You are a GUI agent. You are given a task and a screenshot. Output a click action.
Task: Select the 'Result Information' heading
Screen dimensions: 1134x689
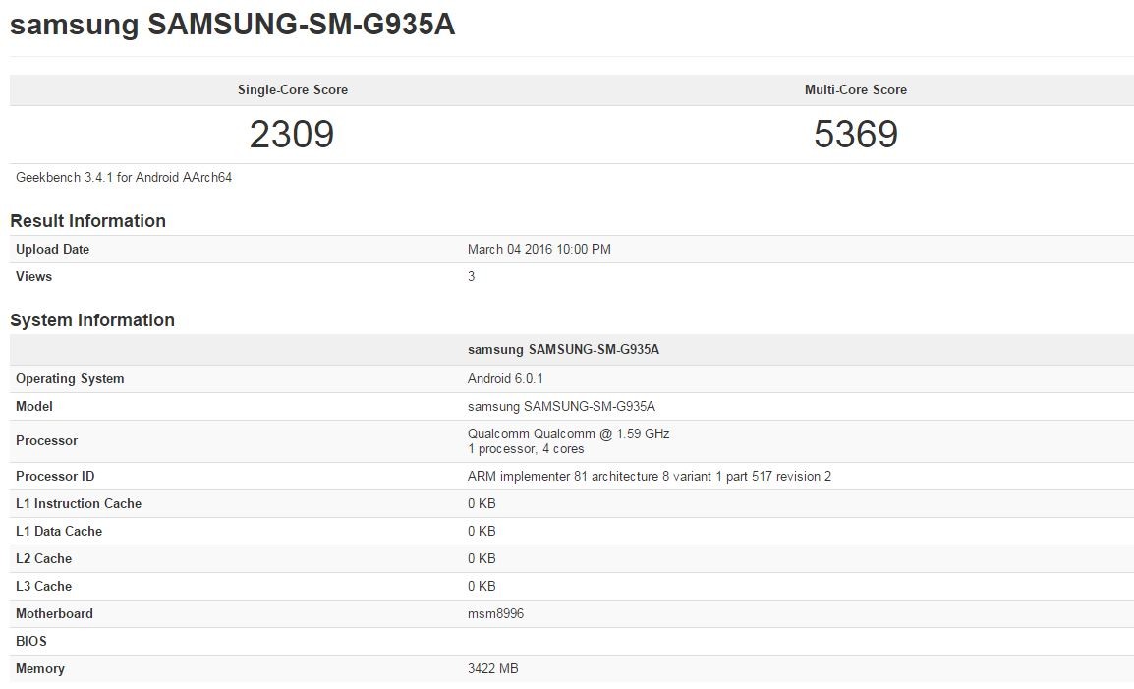pyautogui.click(x=87, y=221)
